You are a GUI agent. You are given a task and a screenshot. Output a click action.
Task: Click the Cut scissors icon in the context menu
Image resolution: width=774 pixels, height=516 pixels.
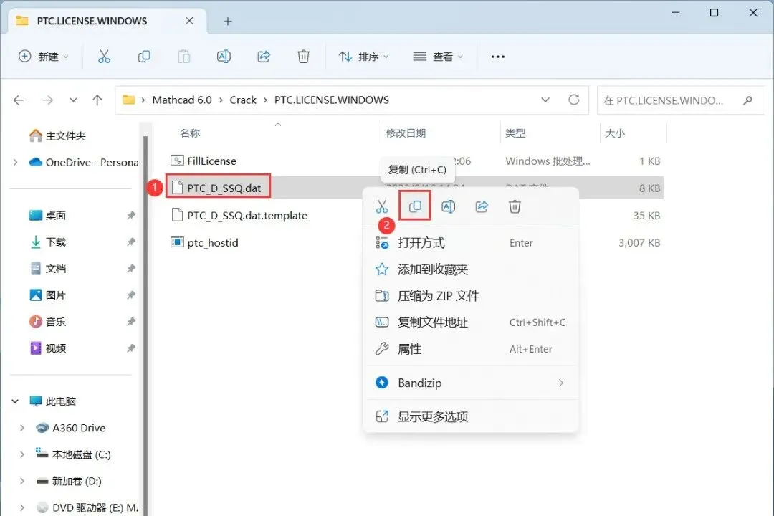pyautogui.click(x=382, y=206)
